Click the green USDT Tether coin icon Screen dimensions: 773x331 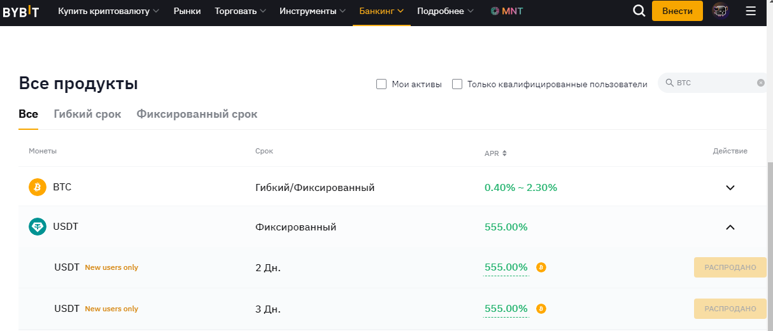pyautogui.click(x=38, y=227)
